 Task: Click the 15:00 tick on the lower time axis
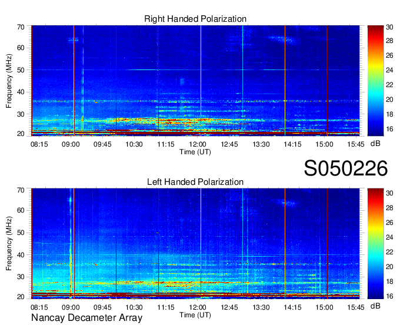324,307
